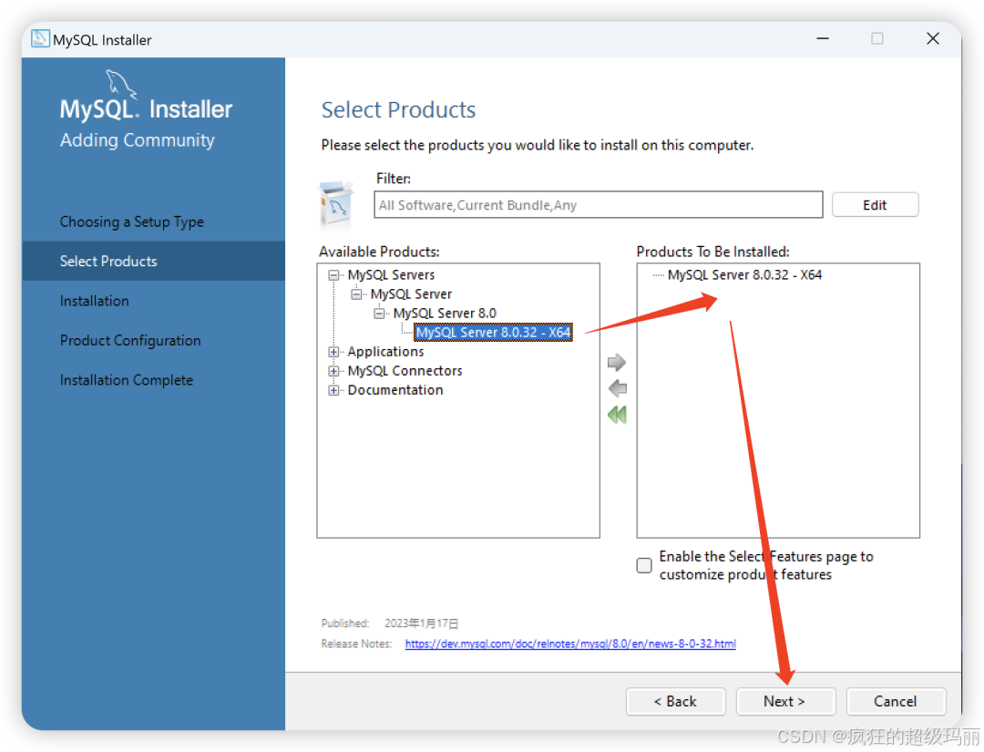Click the Next button
The width and height of the screenshot is (984, 752).
pyautogui.click(x=785, y=701)
